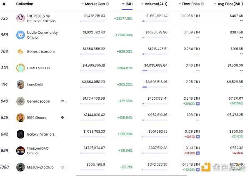The image size is (250, 176).
Task: Click the 1989 Sisters avatar icon
Action: click(x=20, y=118)
